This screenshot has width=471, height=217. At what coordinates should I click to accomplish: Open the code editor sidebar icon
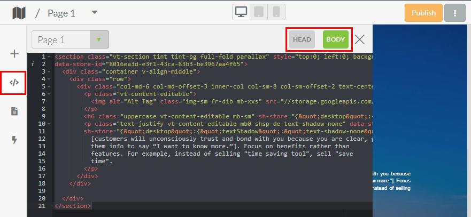14,83
